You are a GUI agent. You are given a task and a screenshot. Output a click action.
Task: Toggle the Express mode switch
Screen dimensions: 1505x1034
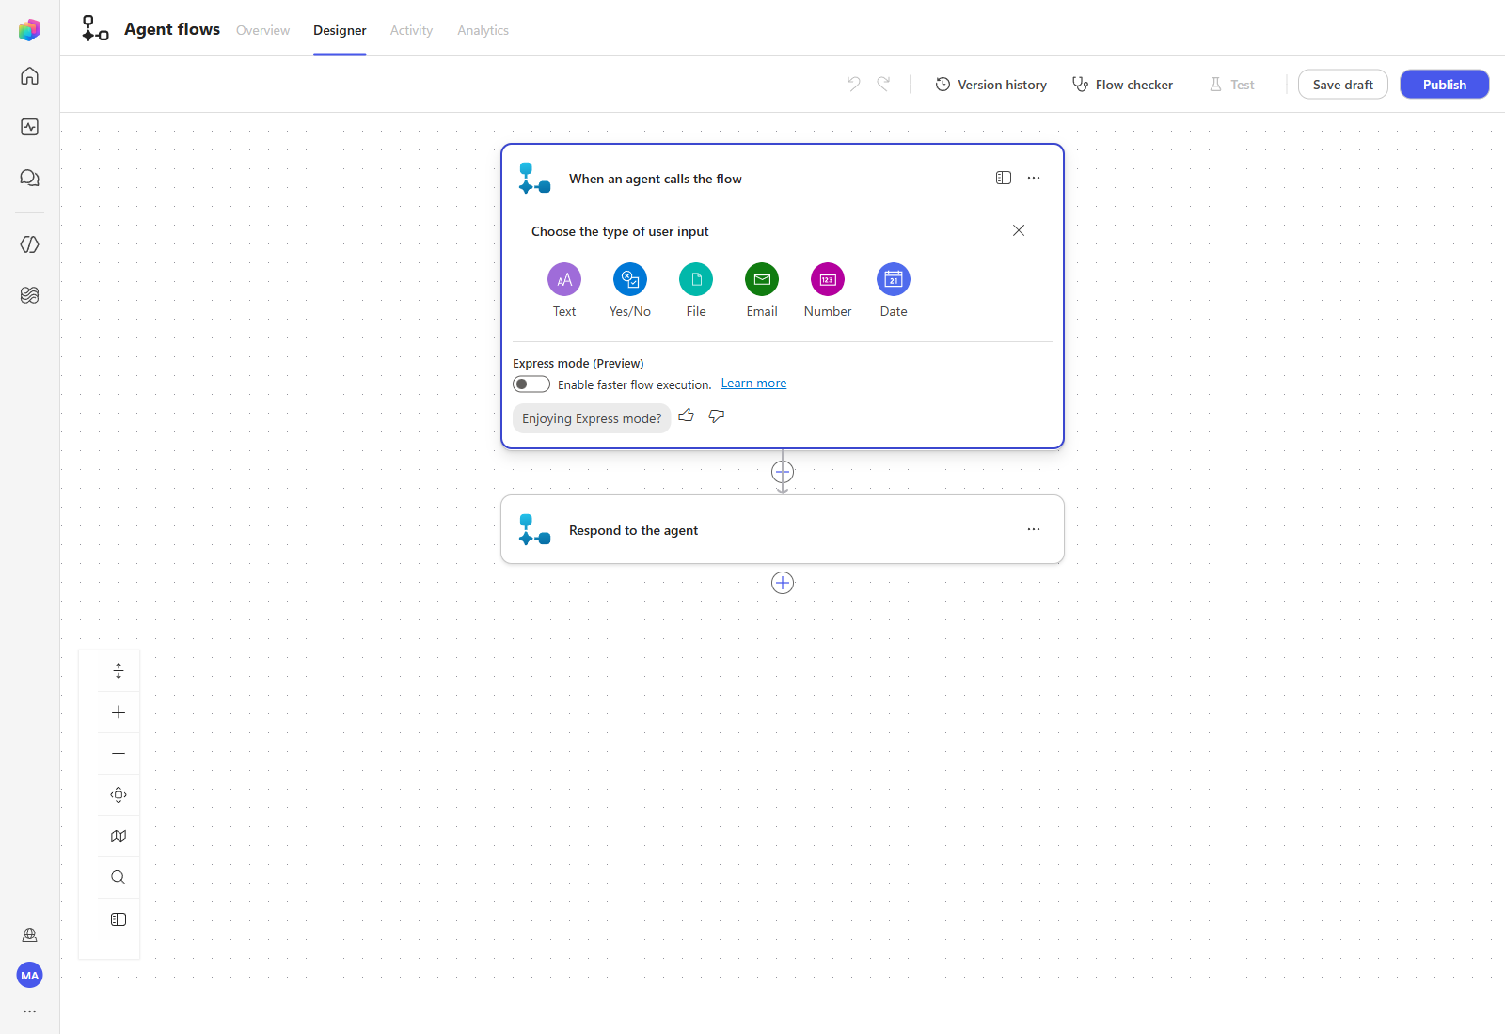(531, 384)
